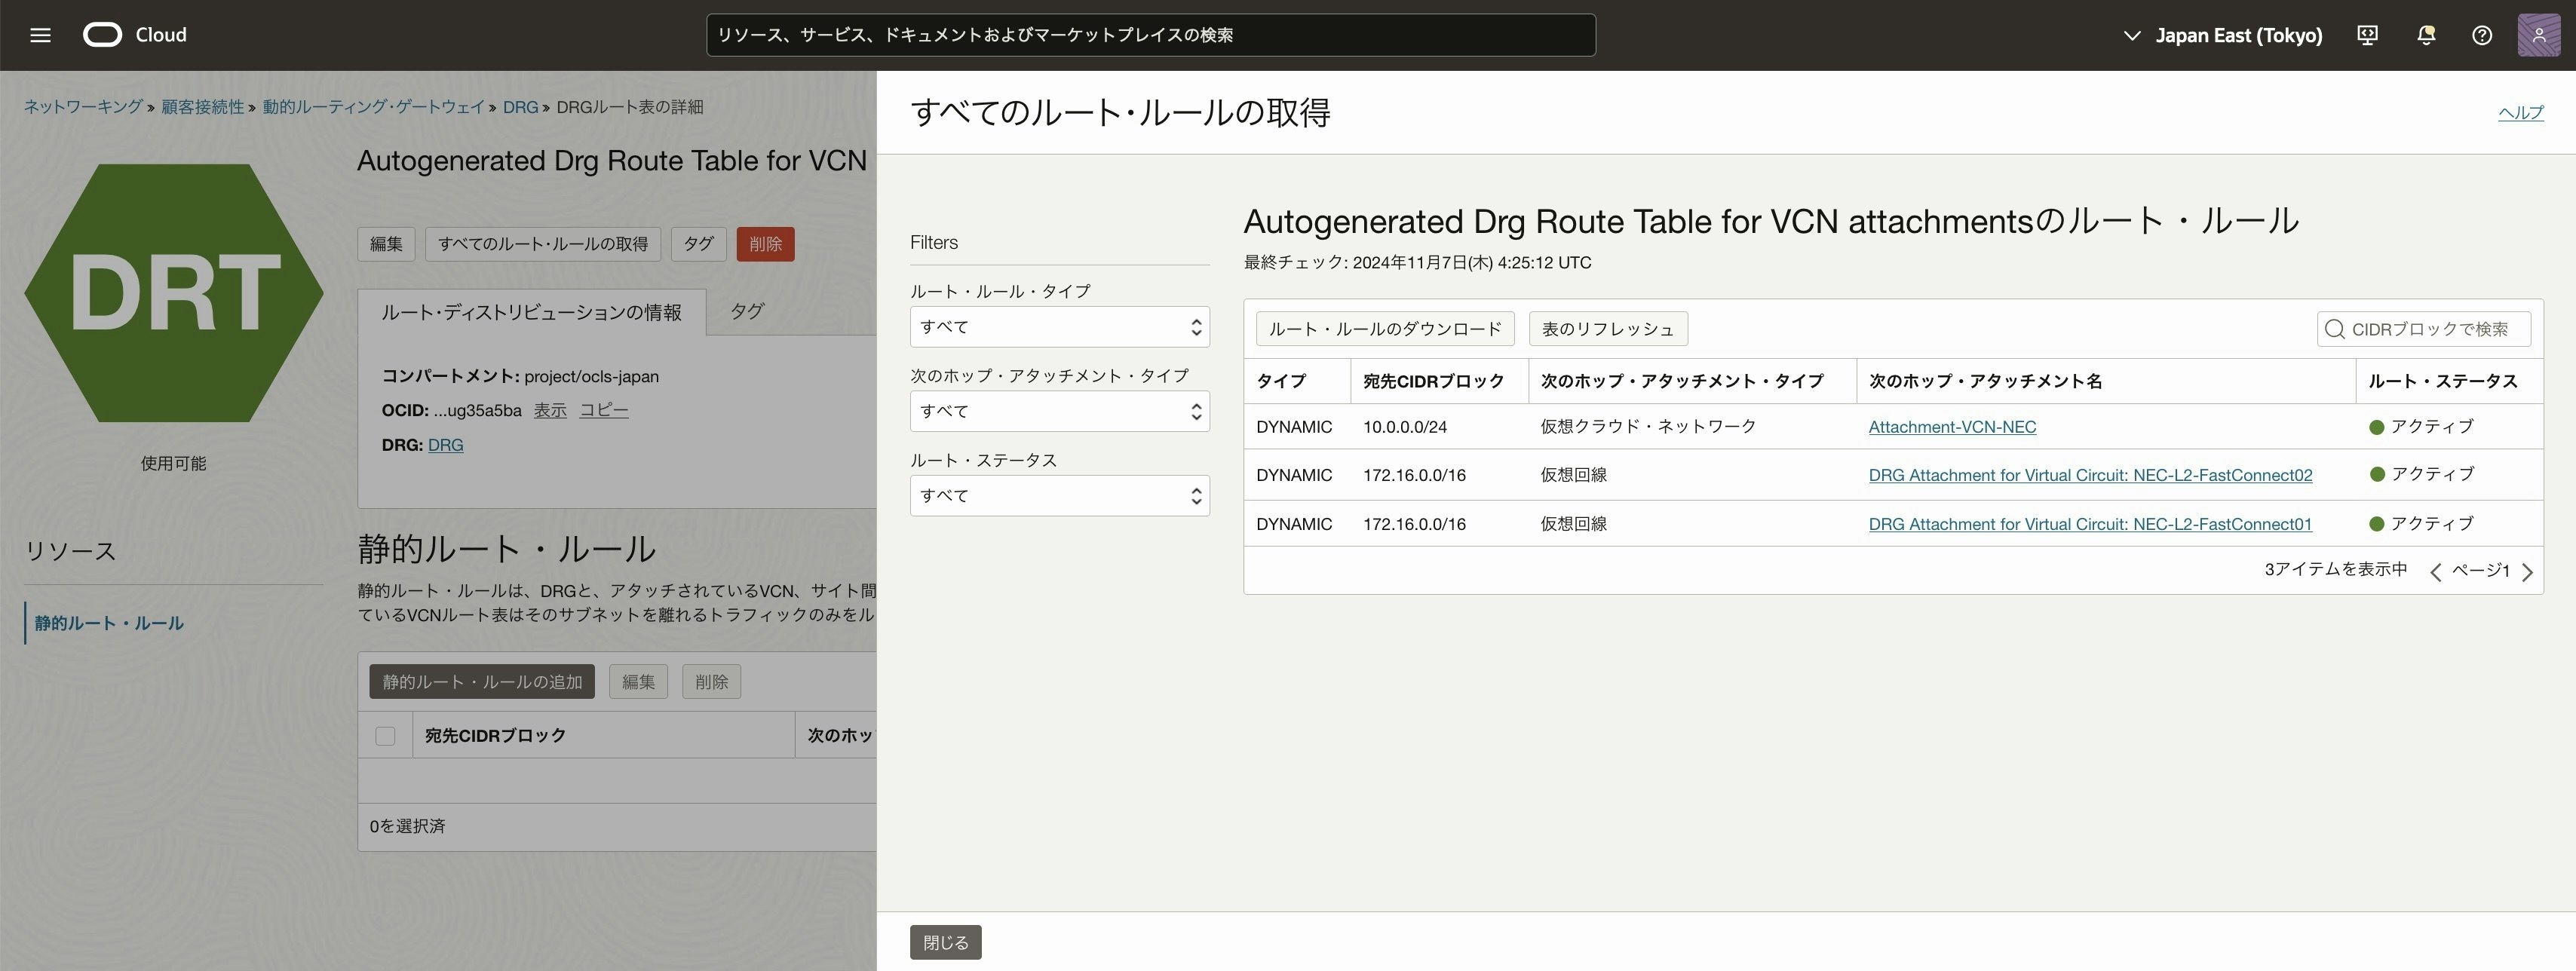Go to previous page arrow
This screenshot has width=2576, height=971.
[2436, 572]
